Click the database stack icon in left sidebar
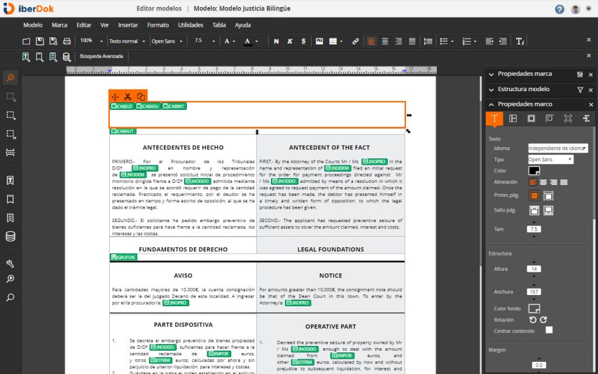This screenshot has width=598, height=374. pos(11,236)
